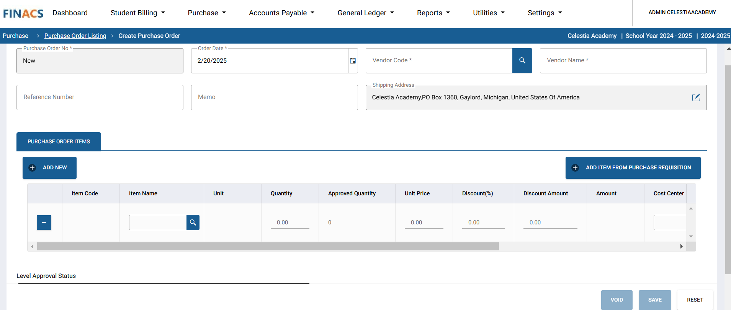Expand the Utilities menu
The height and width of the screenshot is (310, 731).
(489, 13)
